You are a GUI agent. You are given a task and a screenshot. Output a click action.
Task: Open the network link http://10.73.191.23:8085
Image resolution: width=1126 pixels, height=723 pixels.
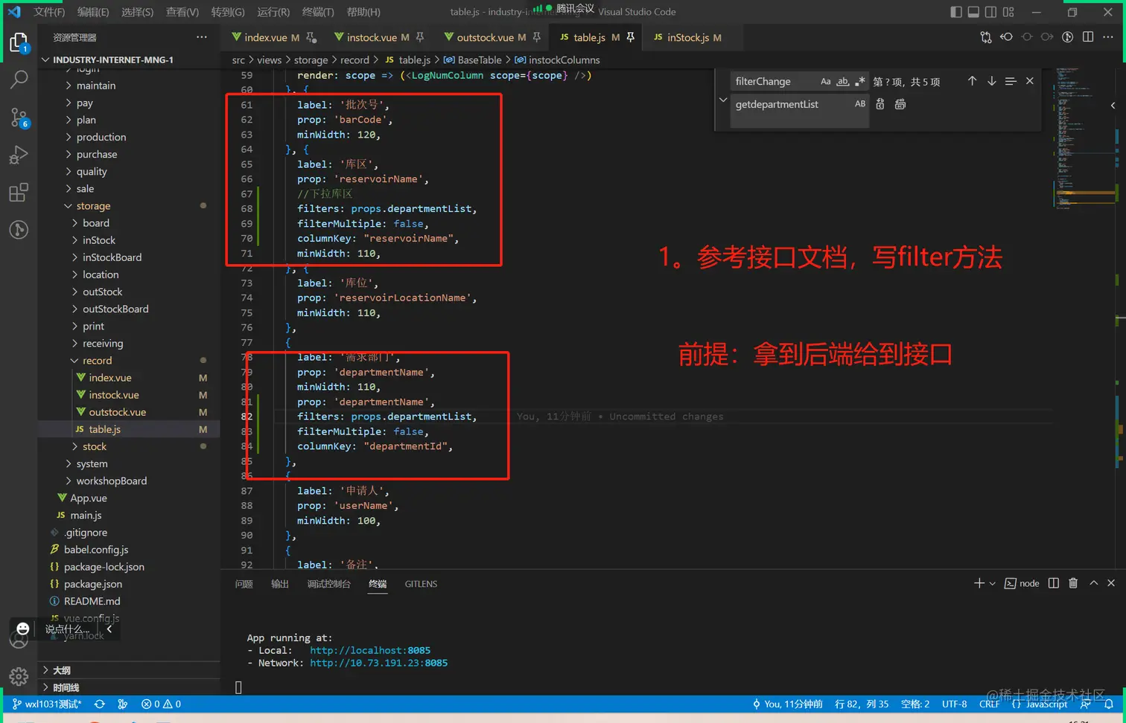pos(379,663)
